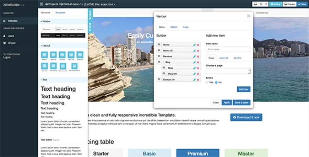Image resolution: width=309 pixels, height=157 pixels.
Task: Open the Choose a page dropdown
Action: coord(228,71)
